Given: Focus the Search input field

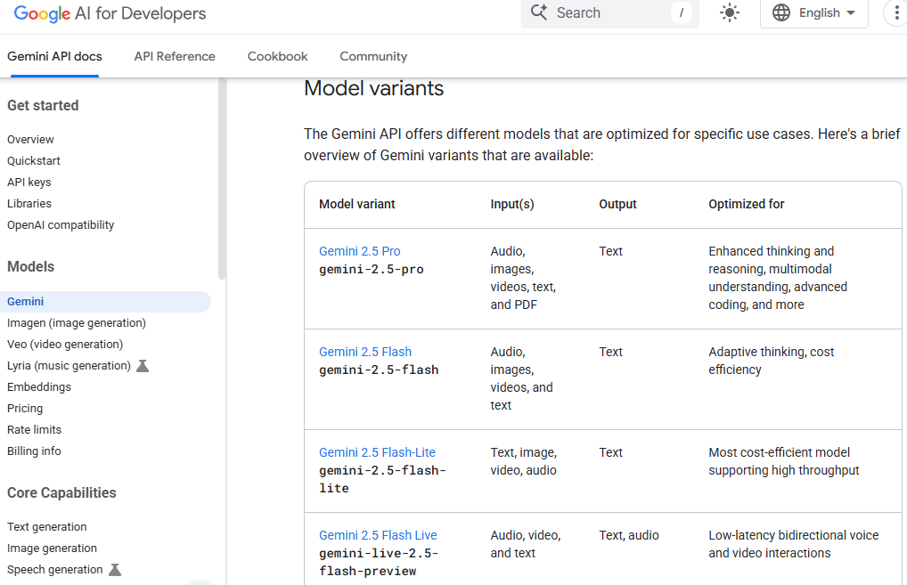Looking at the screenshot, I should point(610,12).
